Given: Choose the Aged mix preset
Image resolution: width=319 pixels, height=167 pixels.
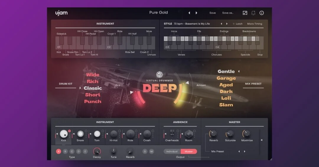Looking at the screenshot, I should [x=226, y=85].
